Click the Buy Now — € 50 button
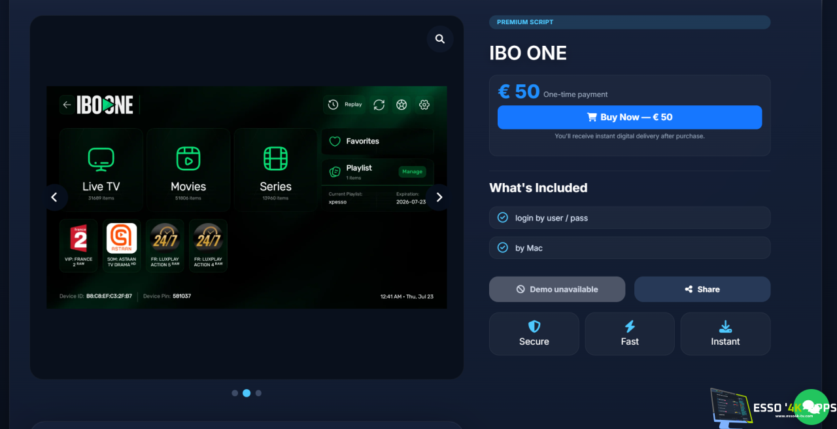This screenshot has width=837, height=429. pos(630,117)
